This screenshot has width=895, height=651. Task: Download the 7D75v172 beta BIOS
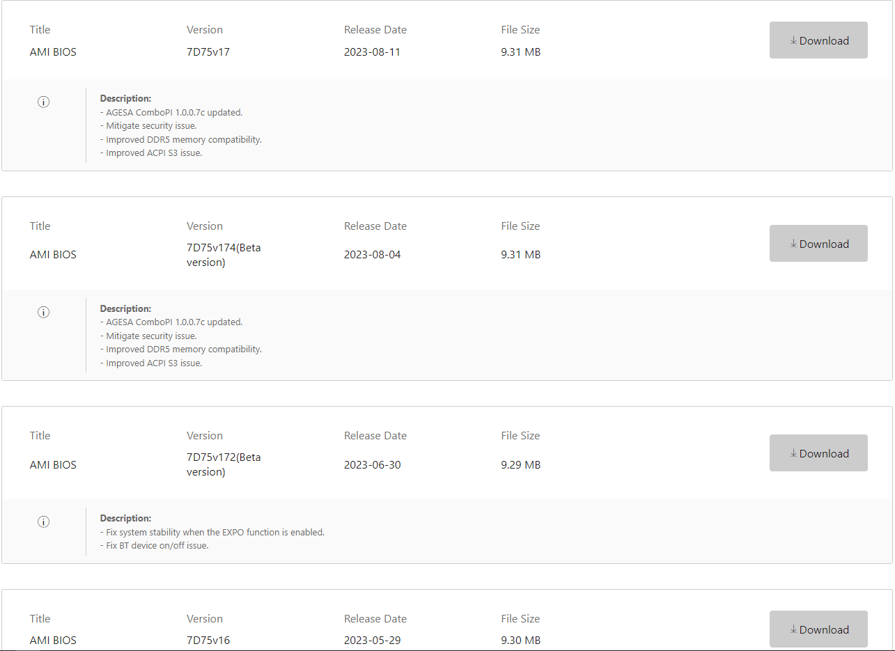pyautogui.click(x=818, y=453)
